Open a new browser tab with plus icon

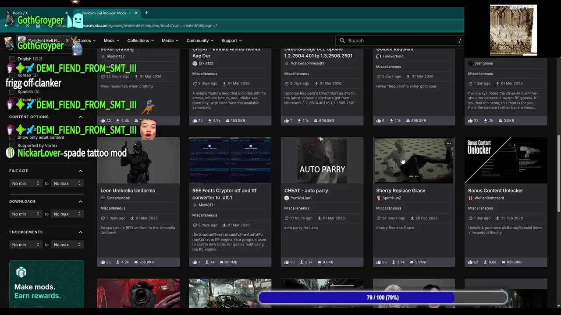click(x=146, y=13)
